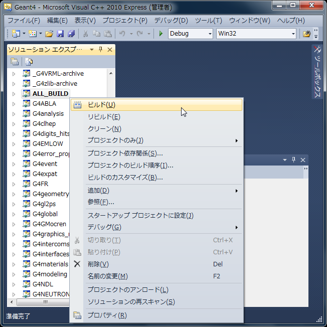Open the ヘルプ(H) menu
The image size is (327, 327).
pyautogui.click(x=291, y=21)
